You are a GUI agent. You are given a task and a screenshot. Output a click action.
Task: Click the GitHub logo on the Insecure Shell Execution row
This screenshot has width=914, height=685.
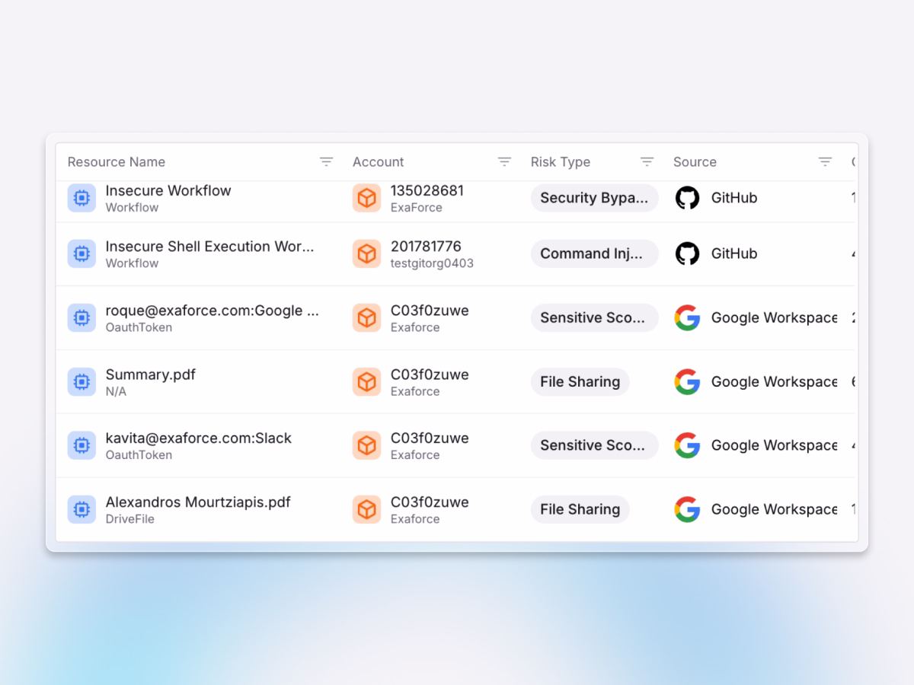tap(687, 253)
